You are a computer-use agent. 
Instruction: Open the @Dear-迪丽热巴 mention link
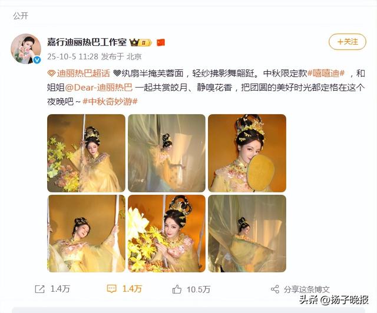pos(98,88)
